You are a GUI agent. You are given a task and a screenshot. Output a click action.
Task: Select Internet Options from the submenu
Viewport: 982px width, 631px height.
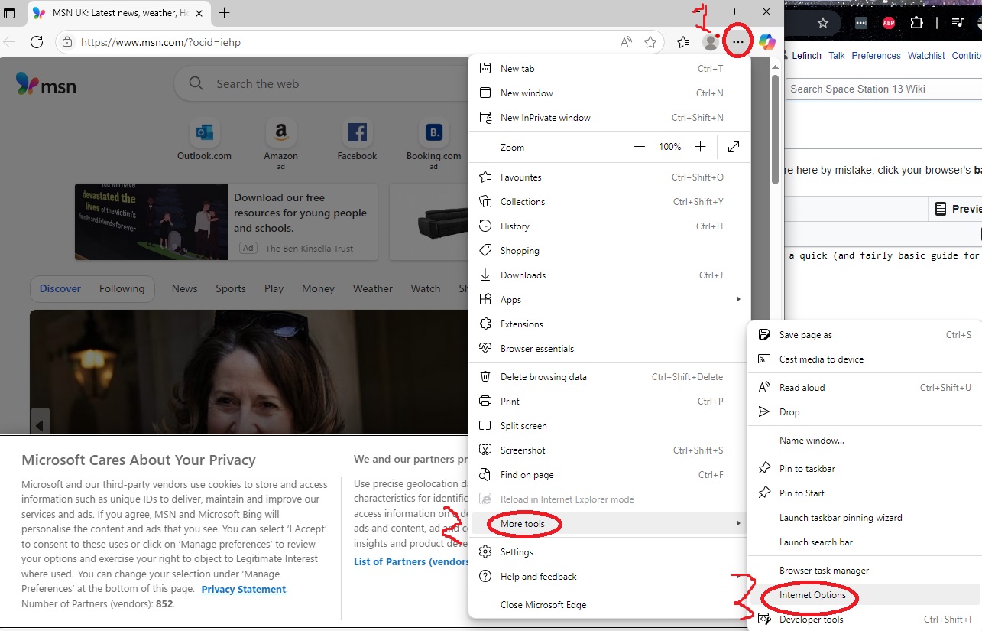pos(812,595)
